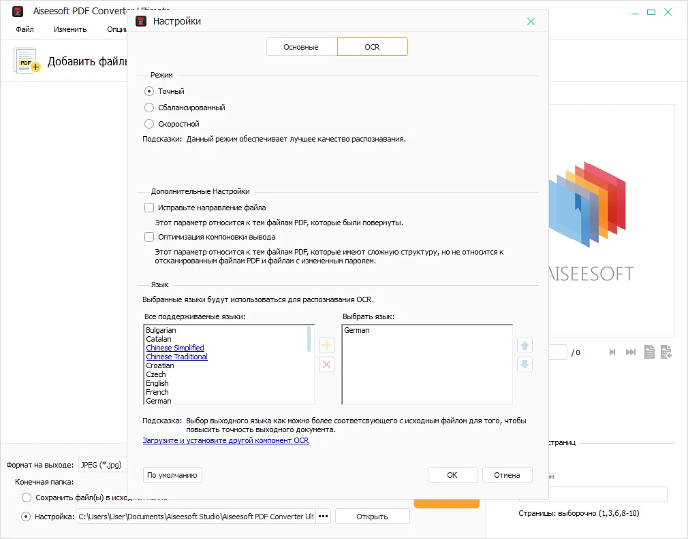Switch to the Основные tab
This screenshot has height=539, width=688.
click(302, 47)
